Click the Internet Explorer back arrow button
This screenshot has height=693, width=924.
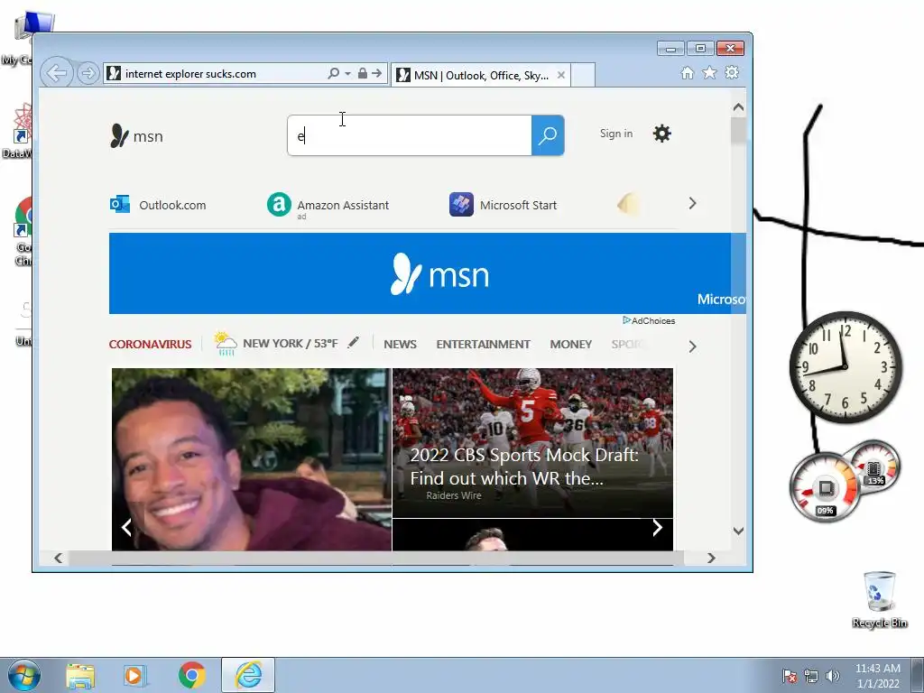click(57, 74)
